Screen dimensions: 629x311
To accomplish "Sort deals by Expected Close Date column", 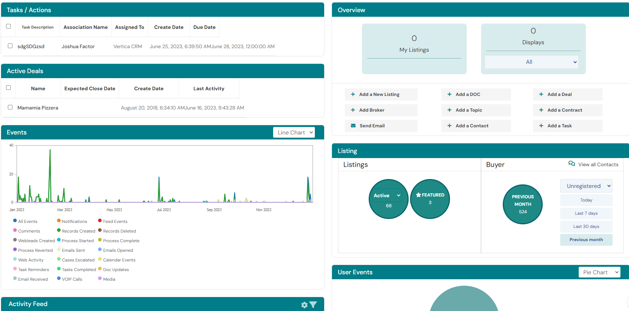I will [90, 88].
